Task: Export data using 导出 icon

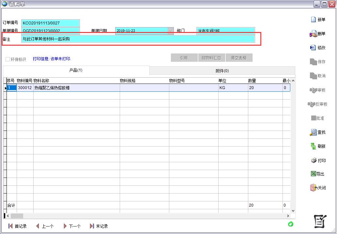Action: point(313,174)
